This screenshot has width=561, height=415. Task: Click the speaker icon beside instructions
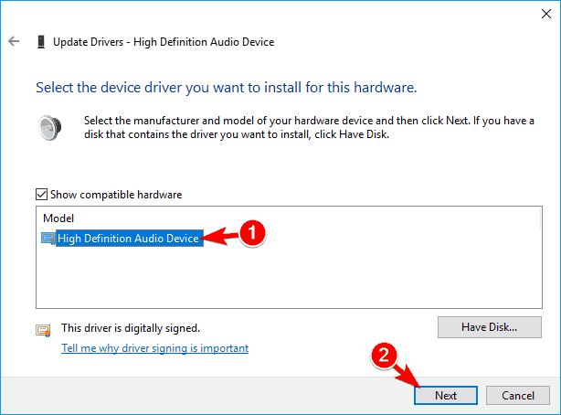point(49,128)
